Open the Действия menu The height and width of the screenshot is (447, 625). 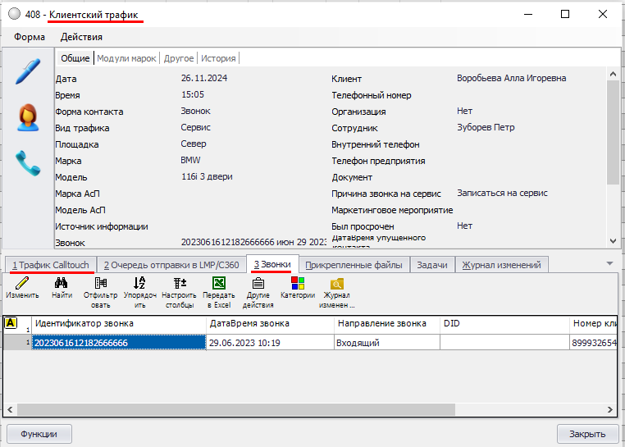pos(81,37)
